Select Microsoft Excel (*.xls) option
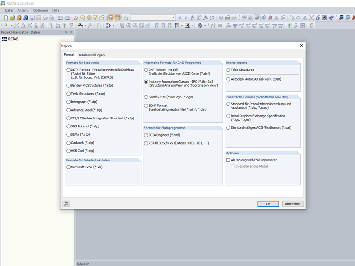Viewport: 355px width, 266px height. (68, 167)
